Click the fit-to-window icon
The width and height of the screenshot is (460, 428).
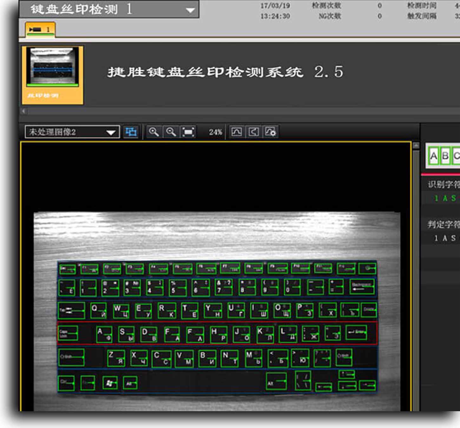point(188,132)
